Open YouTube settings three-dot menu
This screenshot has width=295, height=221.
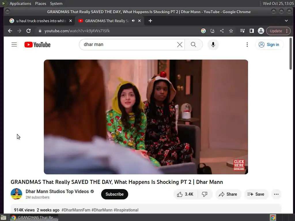[x=247, y=45]
